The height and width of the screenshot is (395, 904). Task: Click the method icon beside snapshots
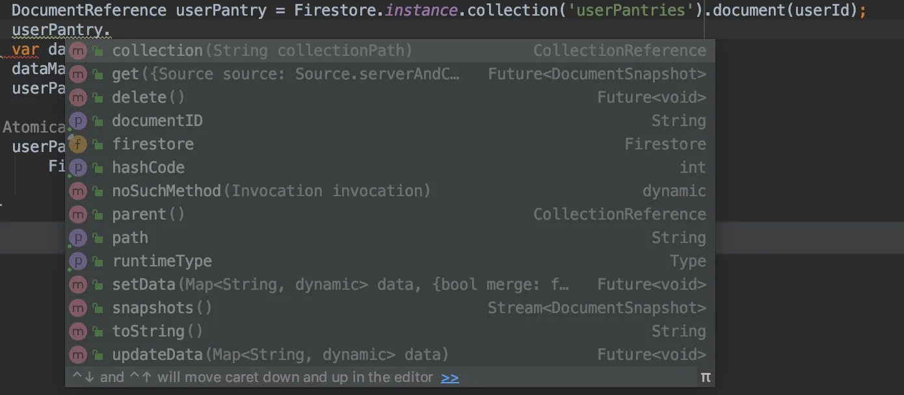click(x=78, y=308)
